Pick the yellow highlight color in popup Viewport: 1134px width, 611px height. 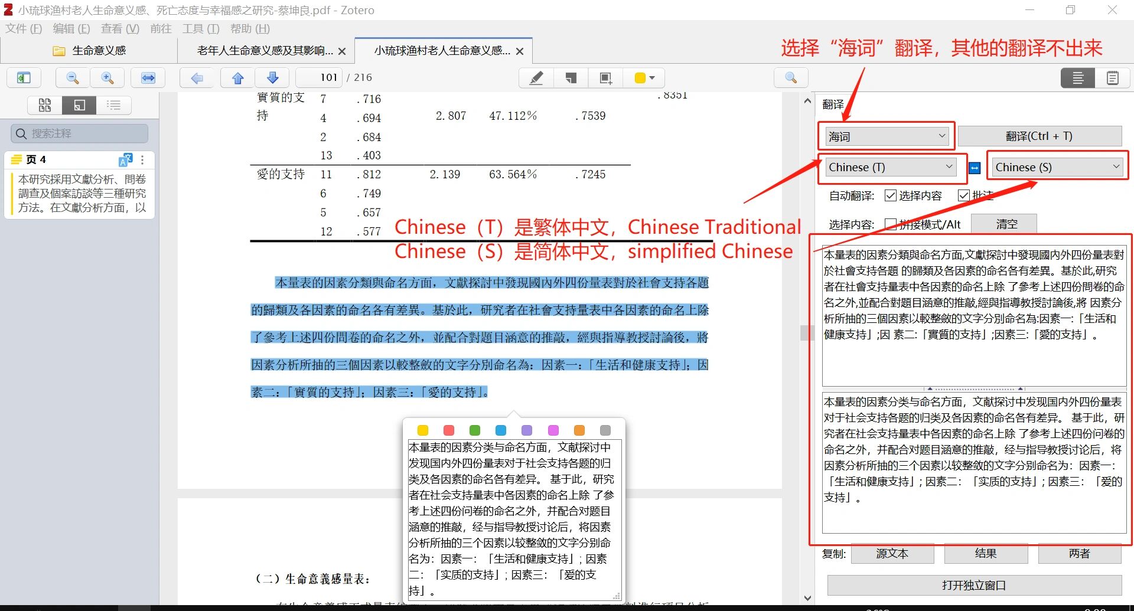point(423,430)
